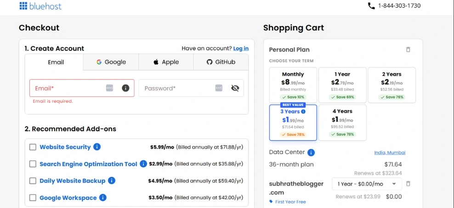Open info icon next to Search Engine Optimization Tool
The width and height of the screenshot is (454, 208).
143,164
